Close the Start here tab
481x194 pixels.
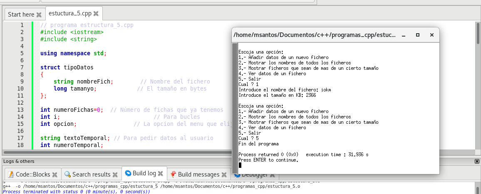pos(39,15)
